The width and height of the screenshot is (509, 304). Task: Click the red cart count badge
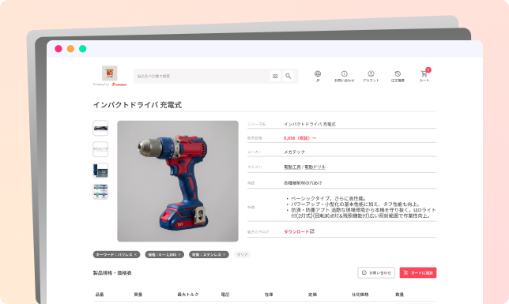[x=428, y=69]
